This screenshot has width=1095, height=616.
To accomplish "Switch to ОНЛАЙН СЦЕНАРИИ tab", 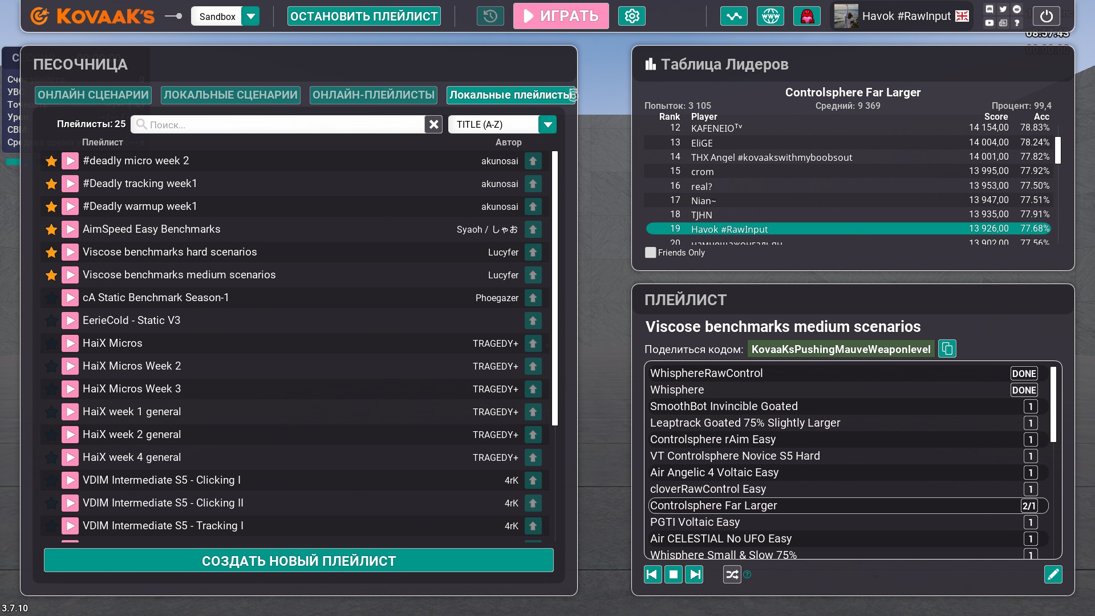I will (93, 95).
